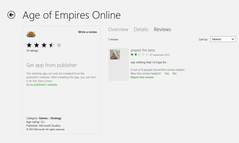Viewport: 239px width, 143px height.
Task: Click the reviewer's profile picture
Action: point(115,54)
